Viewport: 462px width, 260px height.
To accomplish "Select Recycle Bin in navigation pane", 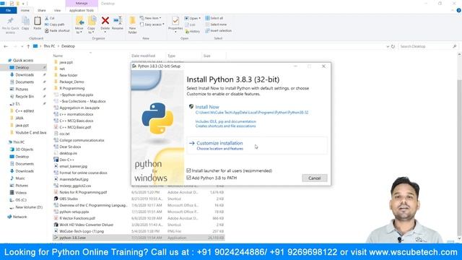I will (x=25, y=96).
